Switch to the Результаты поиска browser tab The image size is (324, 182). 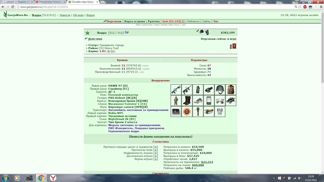point(50,2)
